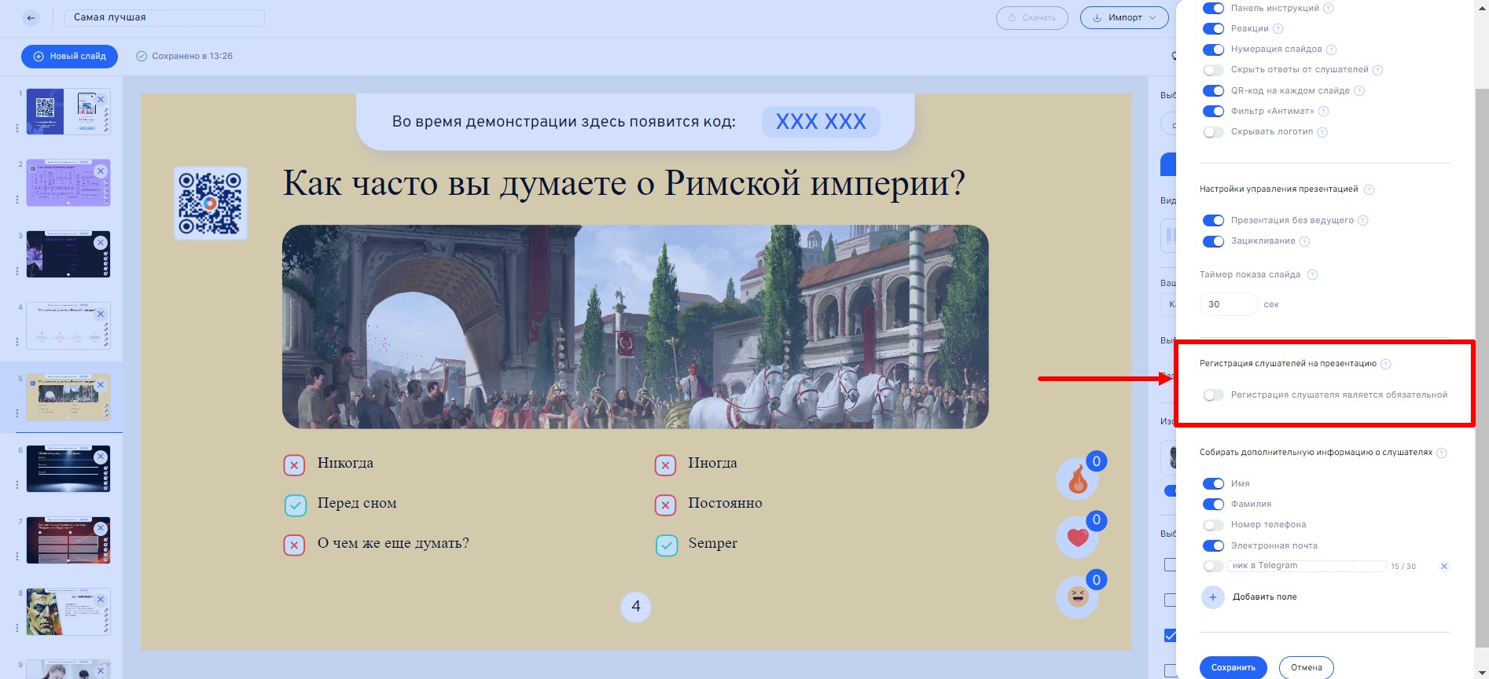Image resolution: width=1489 pixels, height=679 pixels.
Task: Turn off Имя field switch
Action: point(1214,484)
